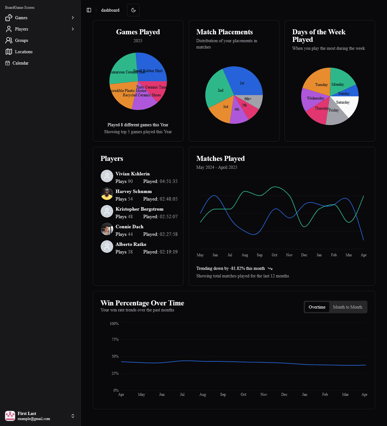Open the Calendar page
The height and width of the screenshot is (426, 387).
click(x=21, y=63)
